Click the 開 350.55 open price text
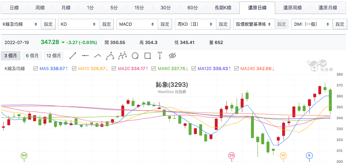 click(115, 42)
